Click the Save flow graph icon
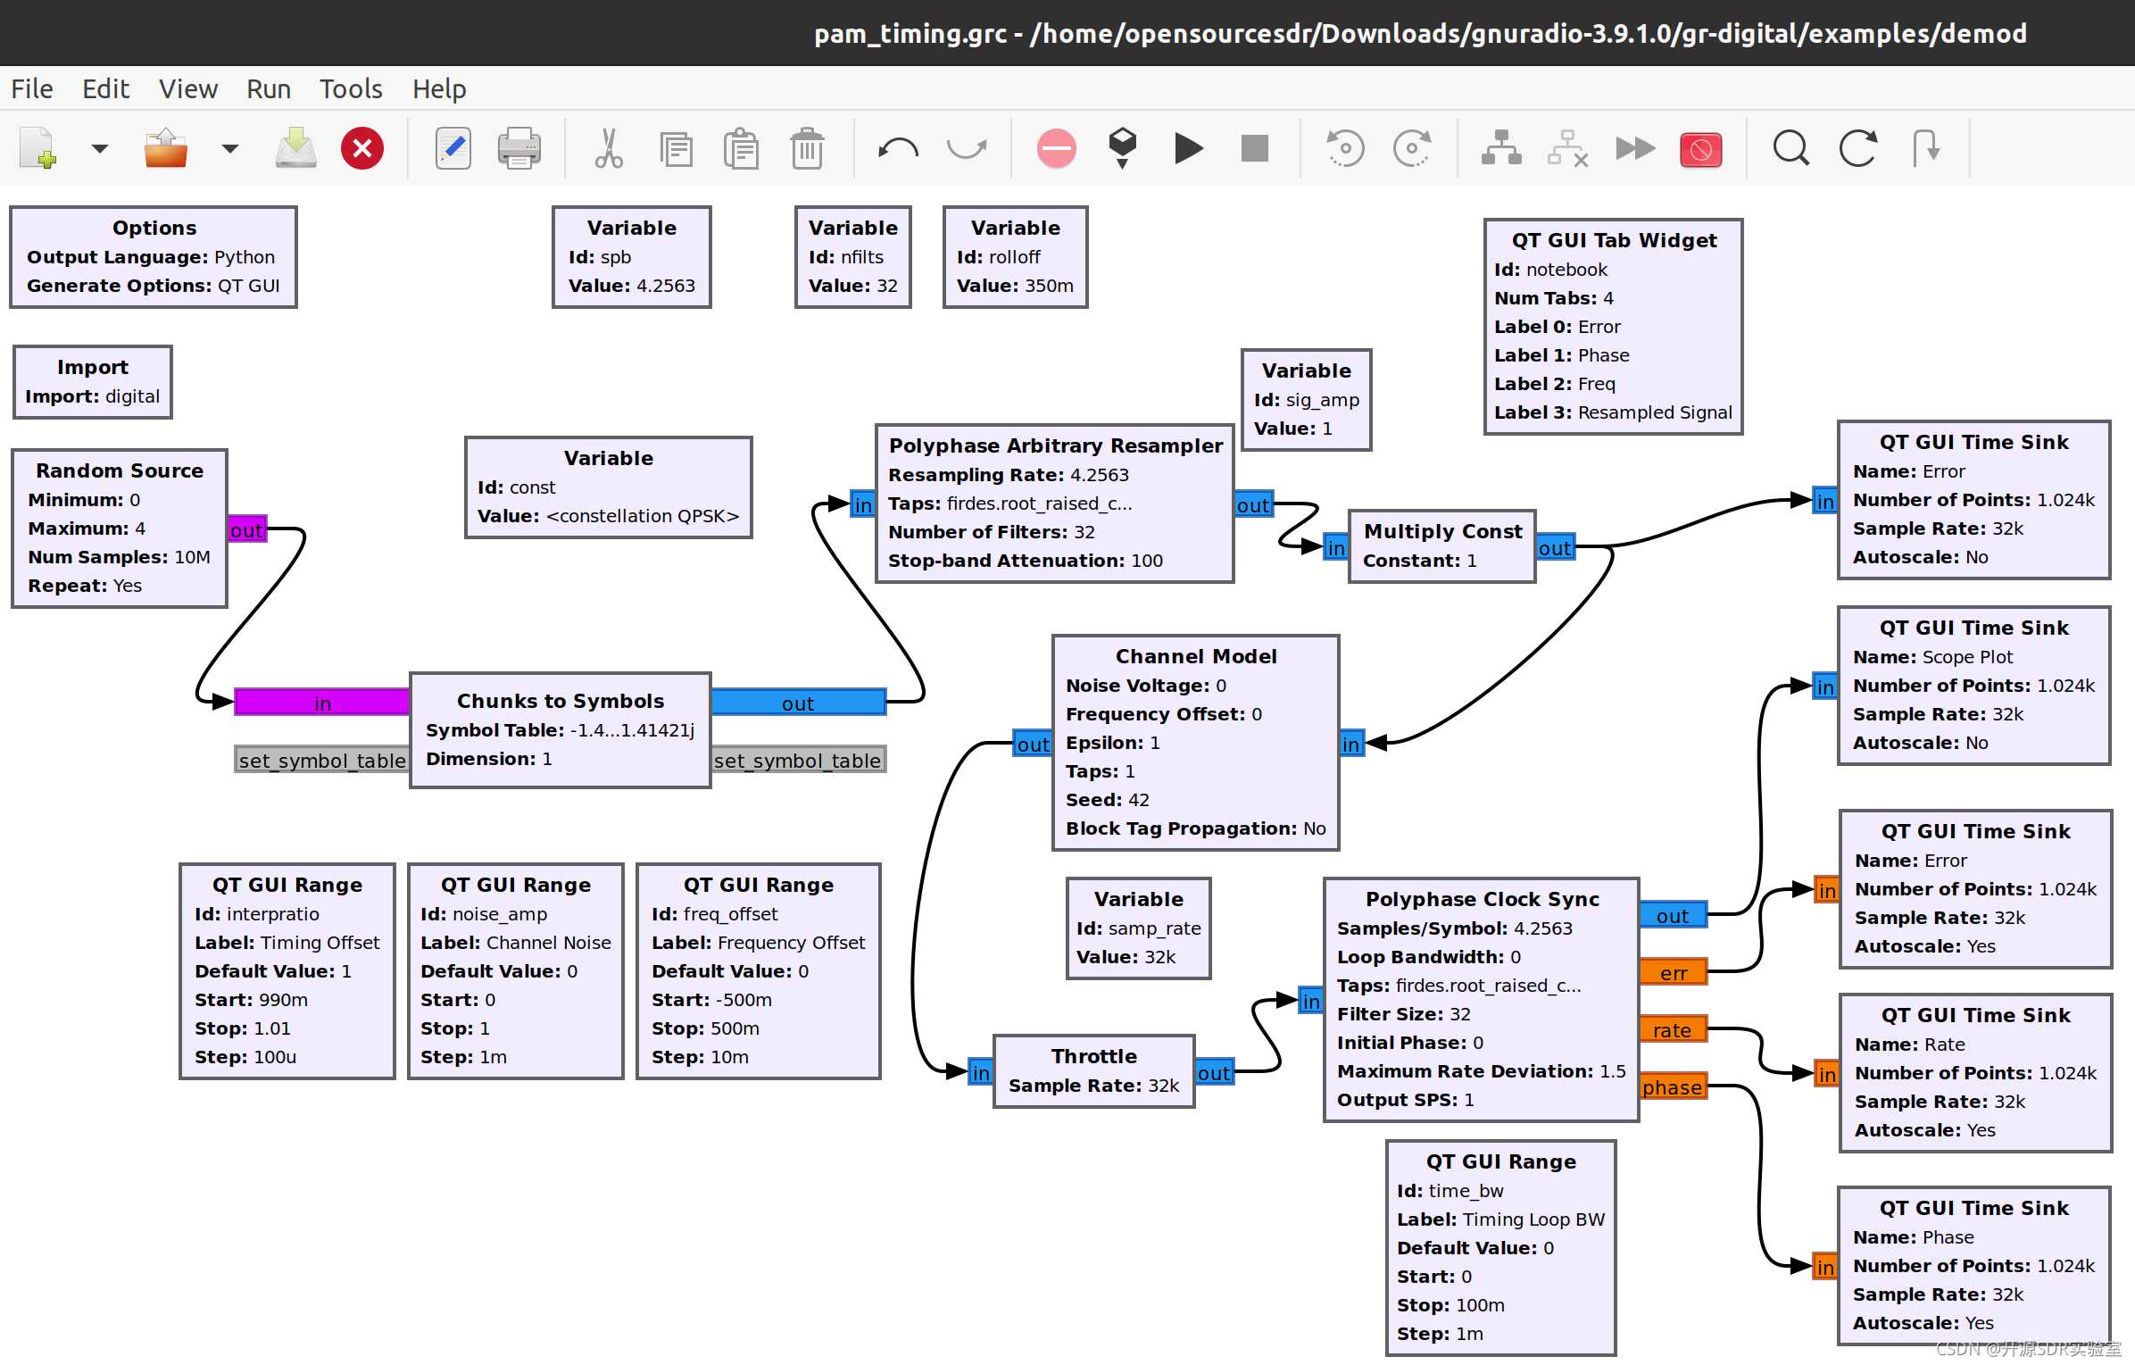The height and width of the screenshot is (1365, 2135). 295,148
